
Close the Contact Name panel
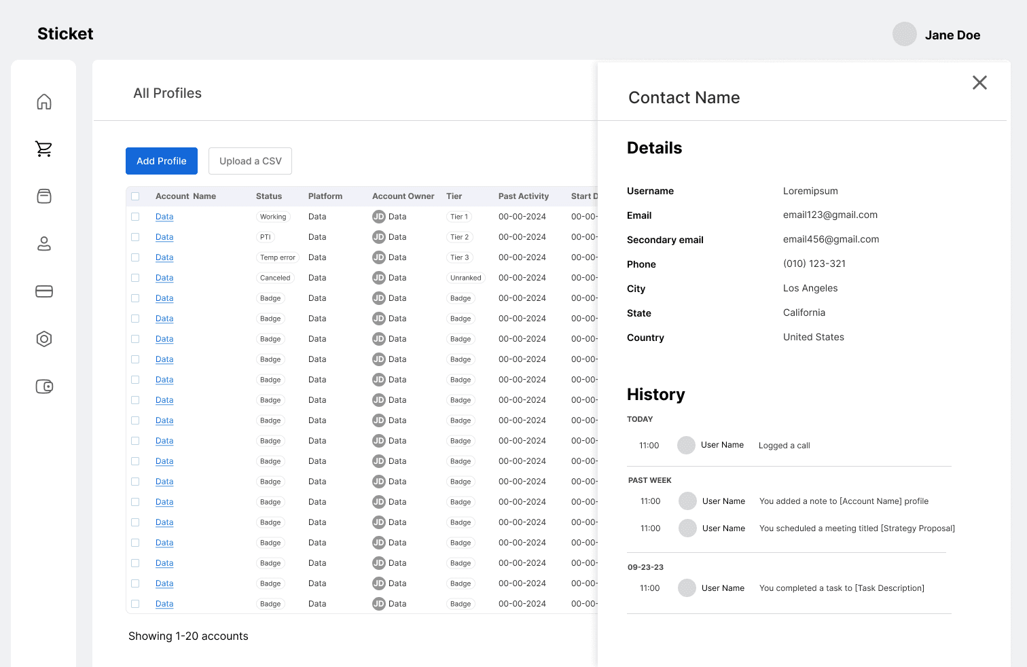click(x=979, y=83)
